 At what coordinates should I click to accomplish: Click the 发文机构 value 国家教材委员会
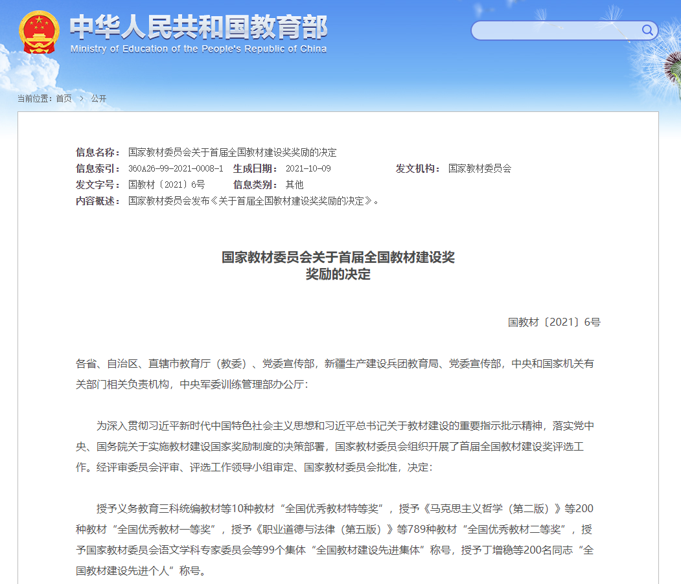pyautogui.click(x=479, y=169)
